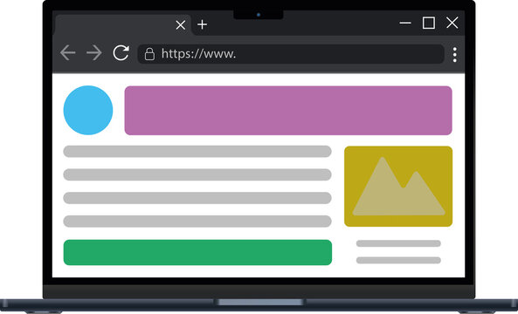Click the blue circle avatar

tap(88, 110)
